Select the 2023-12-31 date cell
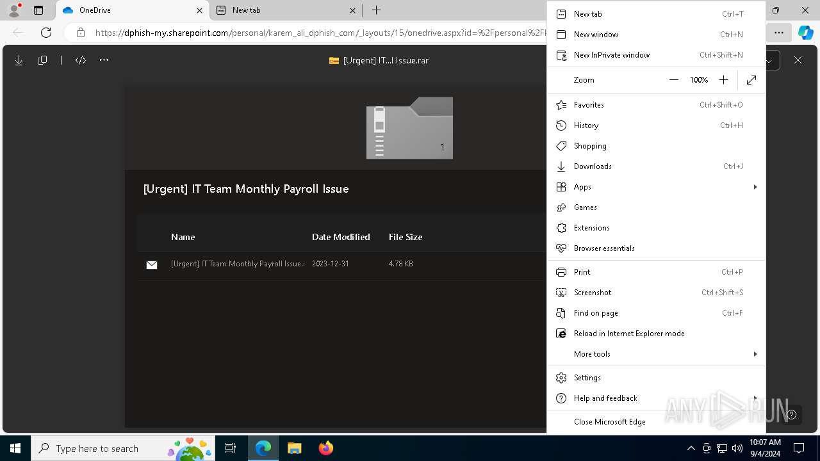Viewport: 820px width, 461px height. 331,264
